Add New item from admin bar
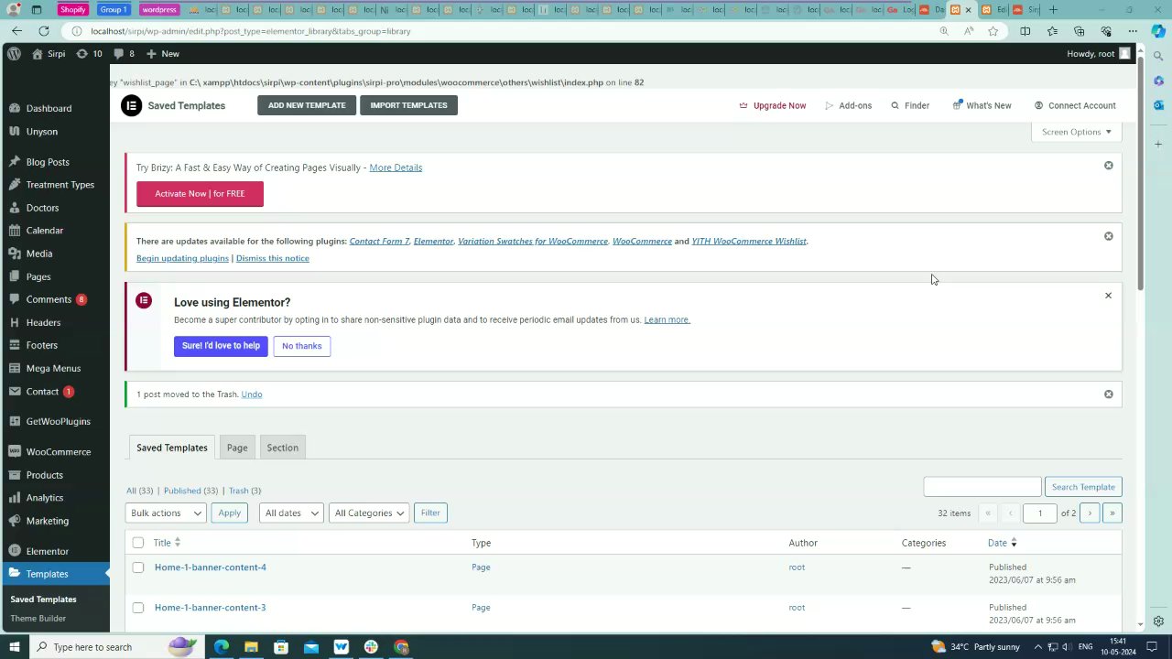The height and width of the screenshot is (659, 1172). point(162,53)
